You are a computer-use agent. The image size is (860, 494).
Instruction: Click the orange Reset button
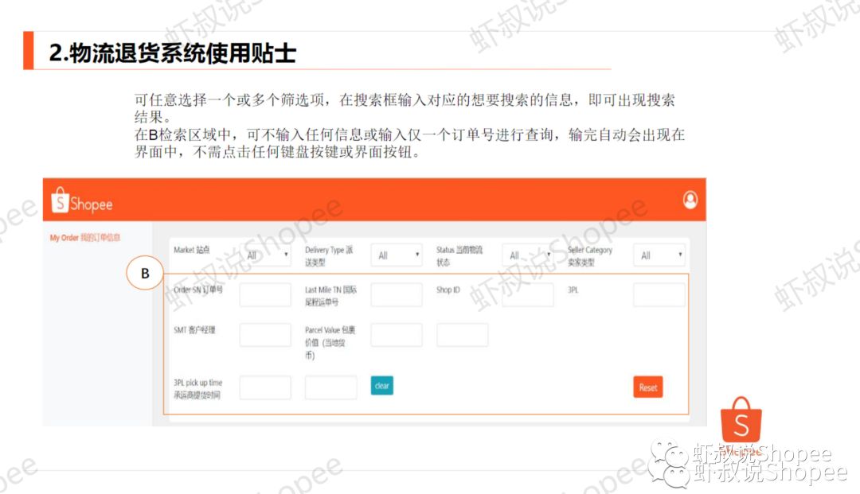647,387
